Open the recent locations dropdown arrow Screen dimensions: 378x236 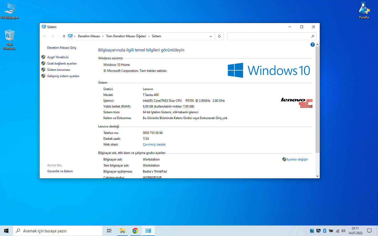59,36
